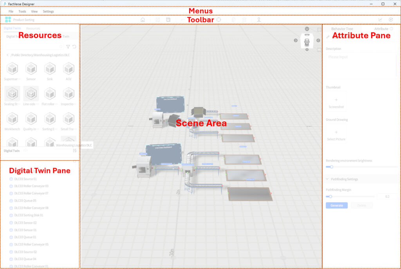
Task: Switch to the Behavior Tree tab
Action: tap(342, 29)
